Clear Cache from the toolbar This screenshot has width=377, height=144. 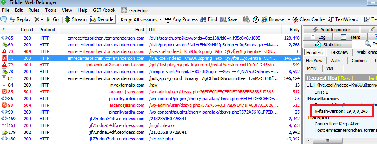pos(308,19)
